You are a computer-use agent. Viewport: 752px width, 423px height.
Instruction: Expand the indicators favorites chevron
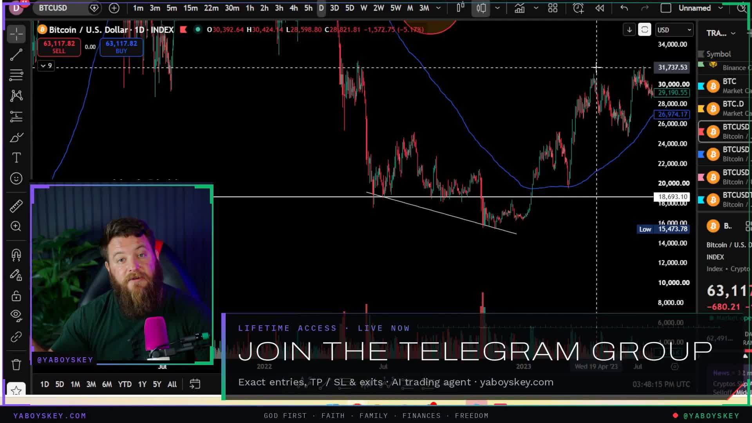[536, 8]
